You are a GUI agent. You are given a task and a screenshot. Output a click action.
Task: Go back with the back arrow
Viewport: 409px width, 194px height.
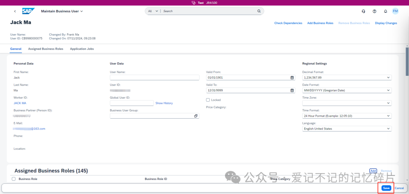click(15, 11)
